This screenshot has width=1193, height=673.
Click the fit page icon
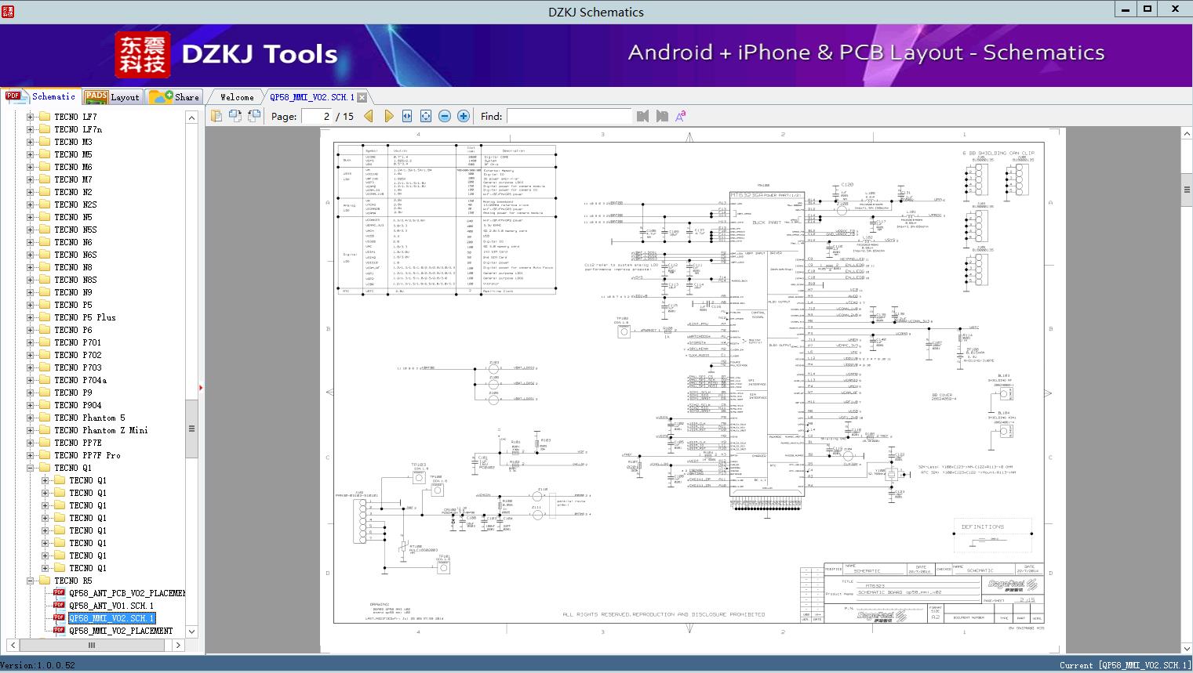pyautogui.click(x=426, y=116)
